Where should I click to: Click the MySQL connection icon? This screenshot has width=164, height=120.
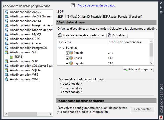7,34
